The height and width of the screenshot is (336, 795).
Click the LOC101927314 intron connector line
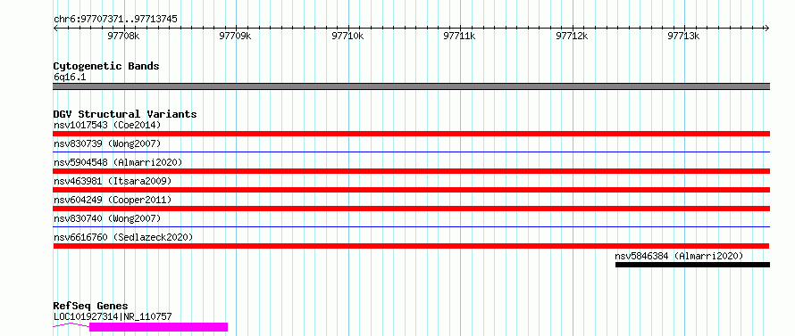click(71, 325)
